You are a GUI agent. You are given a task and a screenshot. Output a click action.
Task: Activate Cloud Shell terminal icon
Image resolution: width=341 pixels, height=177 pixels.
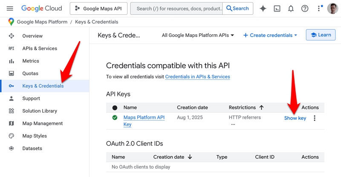point(277,8)
